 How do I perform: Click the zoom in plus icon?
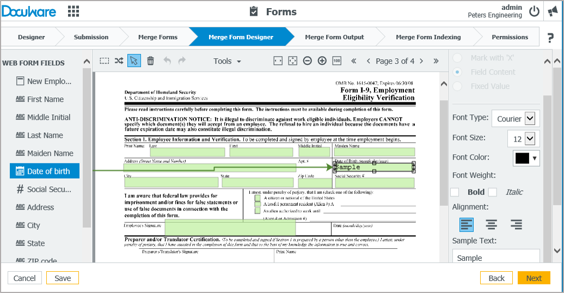[322, 61]
